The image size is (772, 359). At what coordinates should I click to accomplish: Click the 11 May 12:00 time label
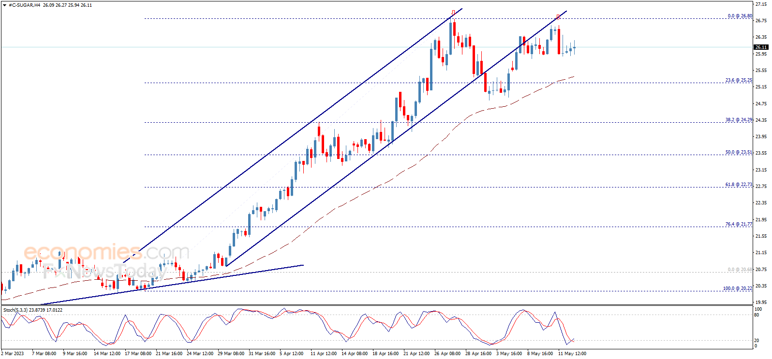coord(572,354)
